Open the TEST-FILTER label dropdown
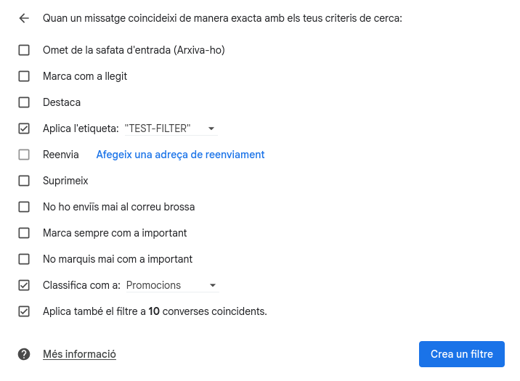 (170, 128)
